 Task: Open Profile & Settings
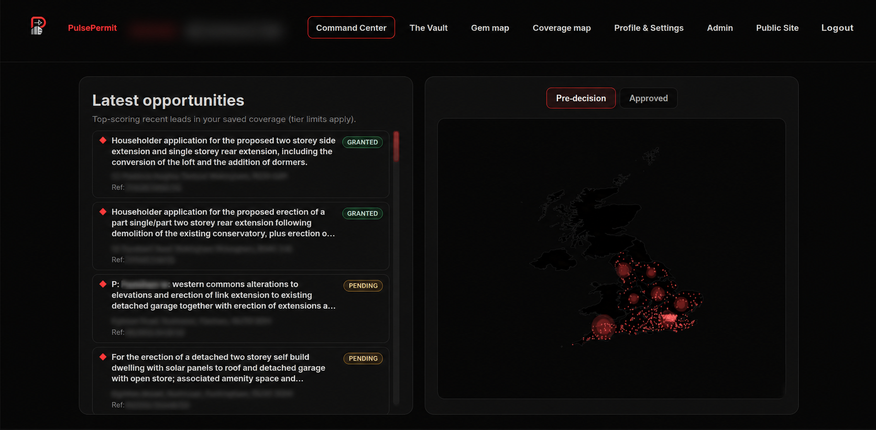pyautogui.click(x=649, y=28)
